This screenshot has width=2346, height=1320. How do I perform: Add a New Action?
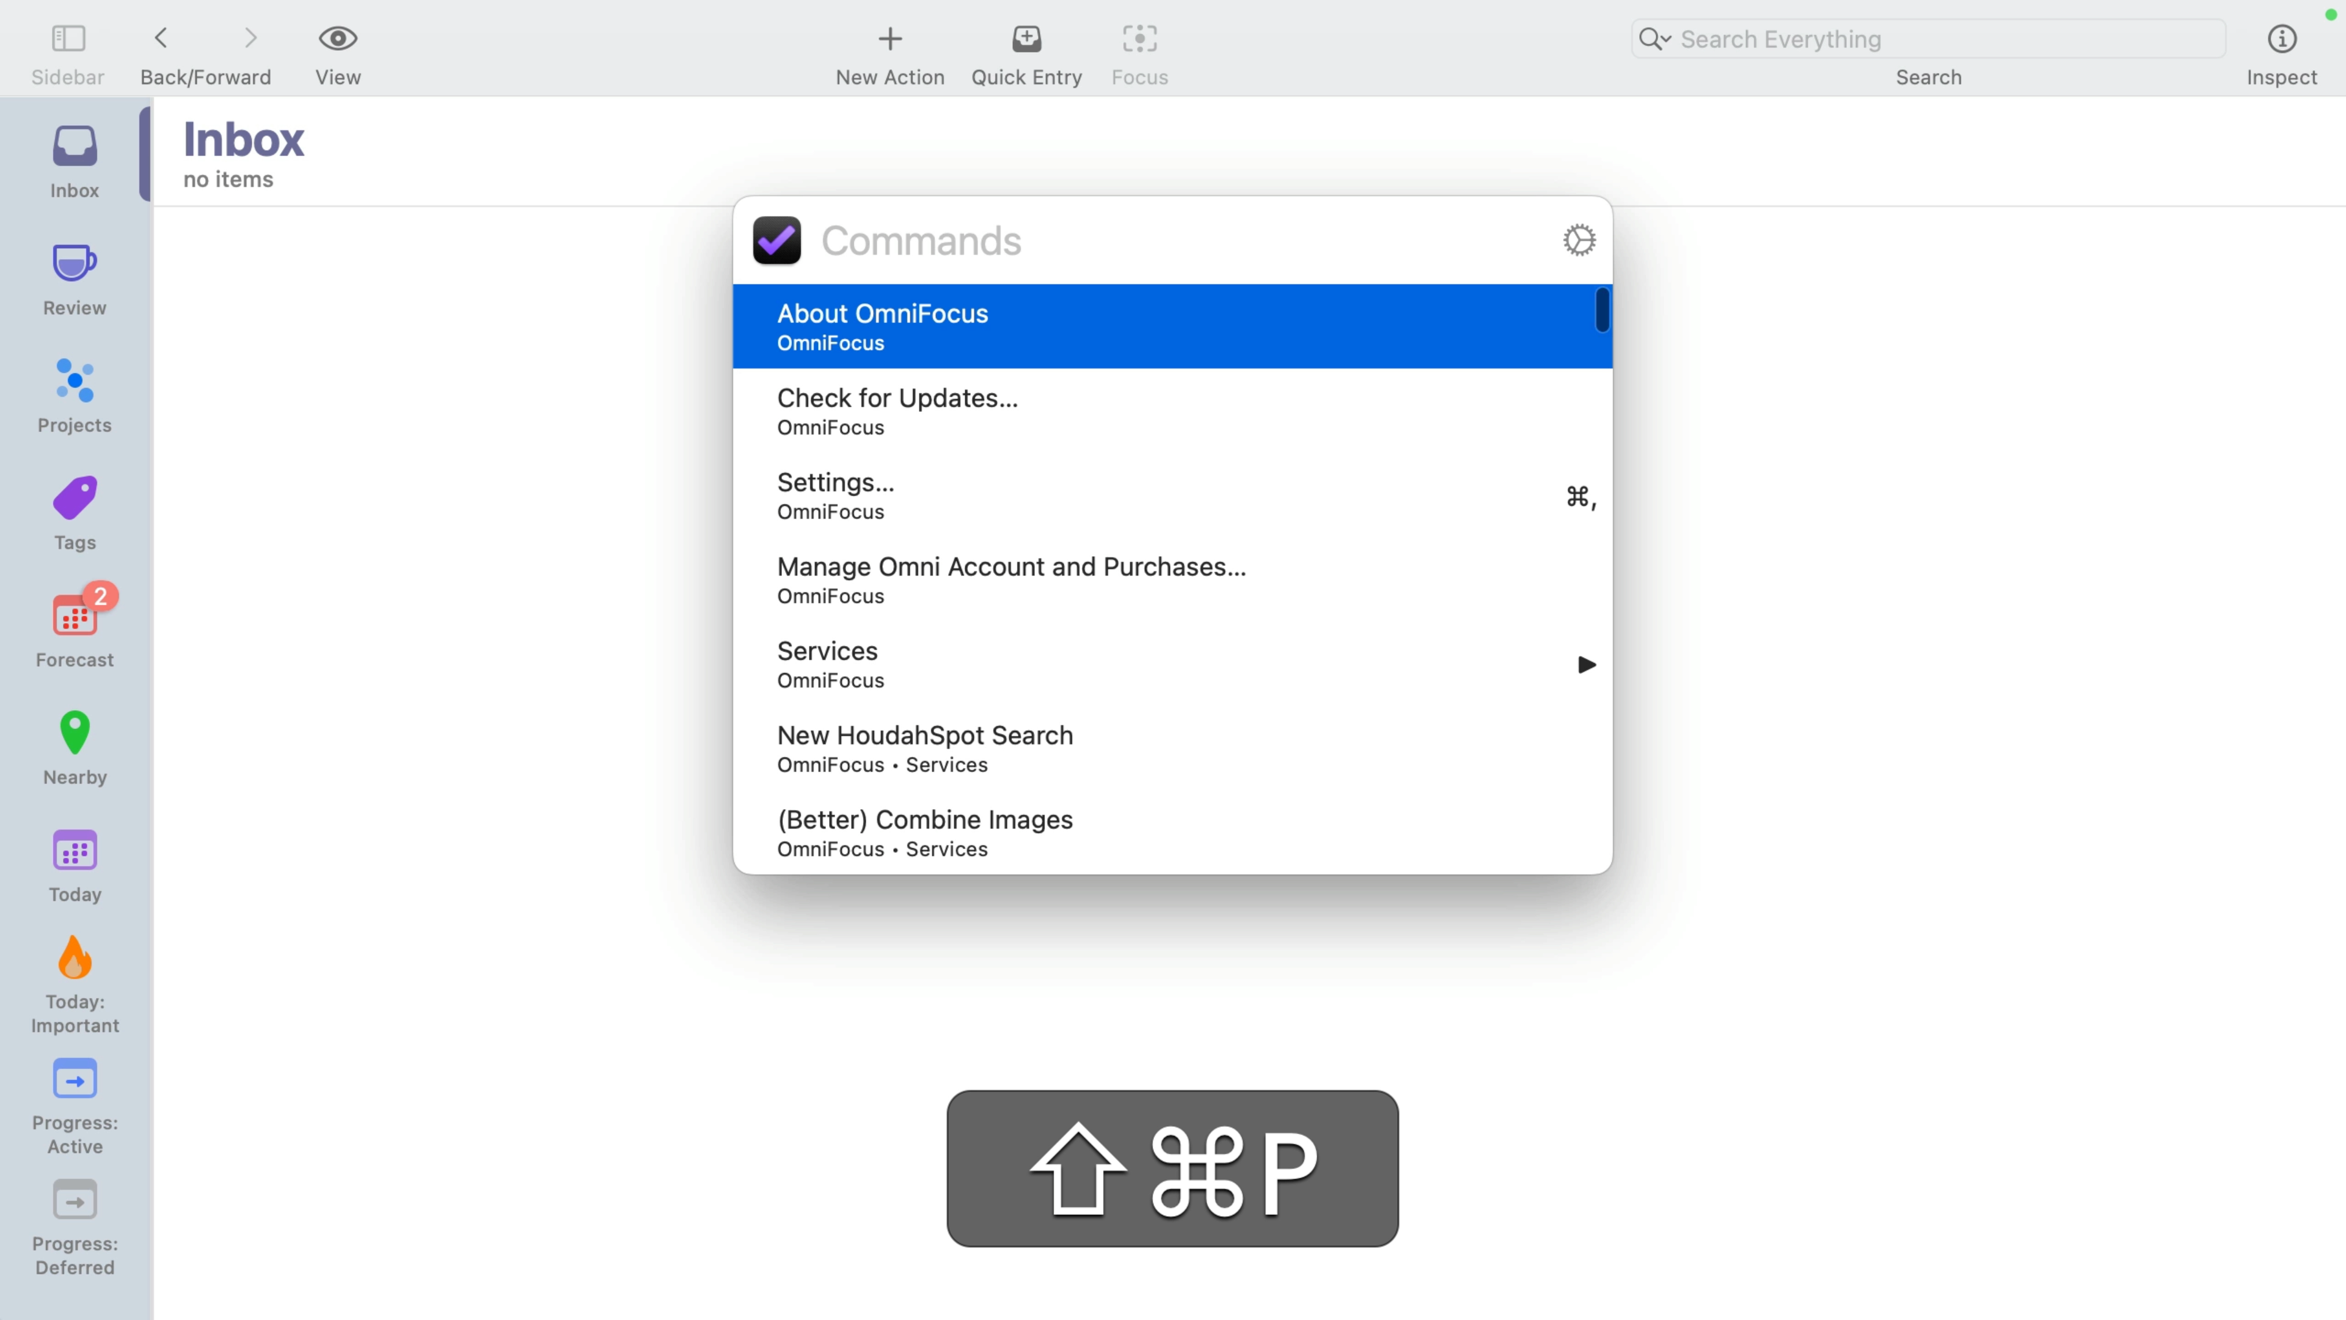(890, 38)
